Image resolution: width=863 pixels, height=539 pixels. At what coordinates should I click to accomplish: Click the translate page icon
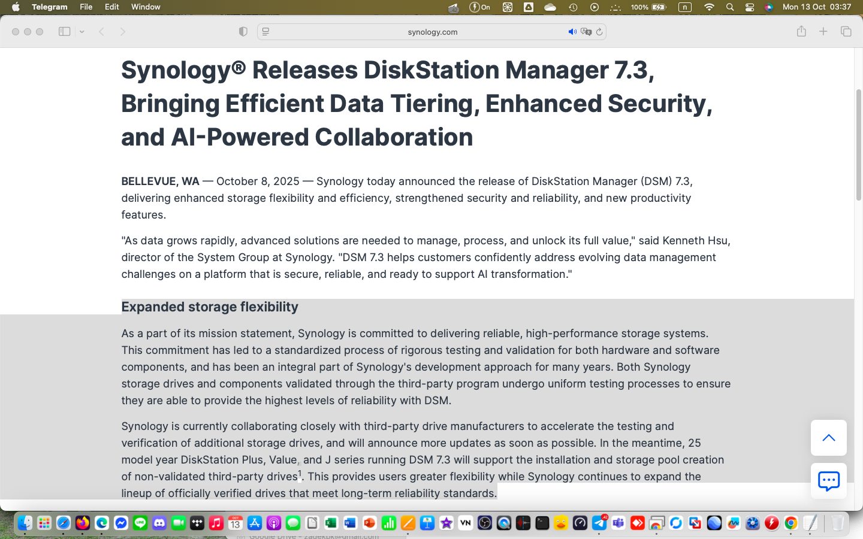[586, 32]
